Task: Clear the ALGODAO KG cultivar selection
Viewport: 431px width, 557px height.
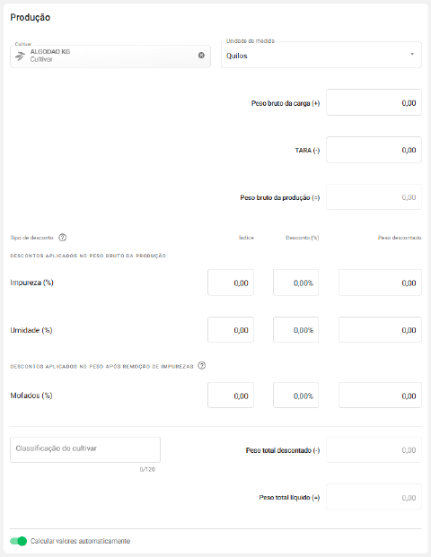Action: (201, 55)
